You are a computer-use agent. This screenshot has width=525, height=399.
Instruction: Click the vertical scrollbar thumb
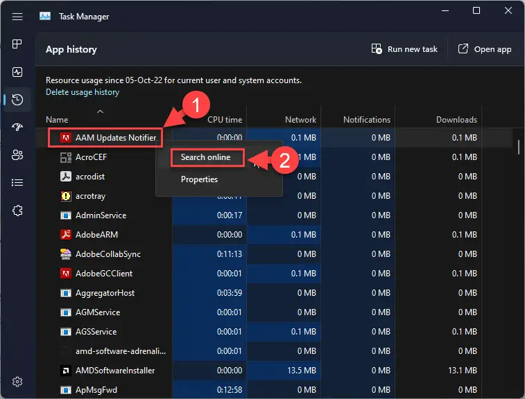(518, 147)
